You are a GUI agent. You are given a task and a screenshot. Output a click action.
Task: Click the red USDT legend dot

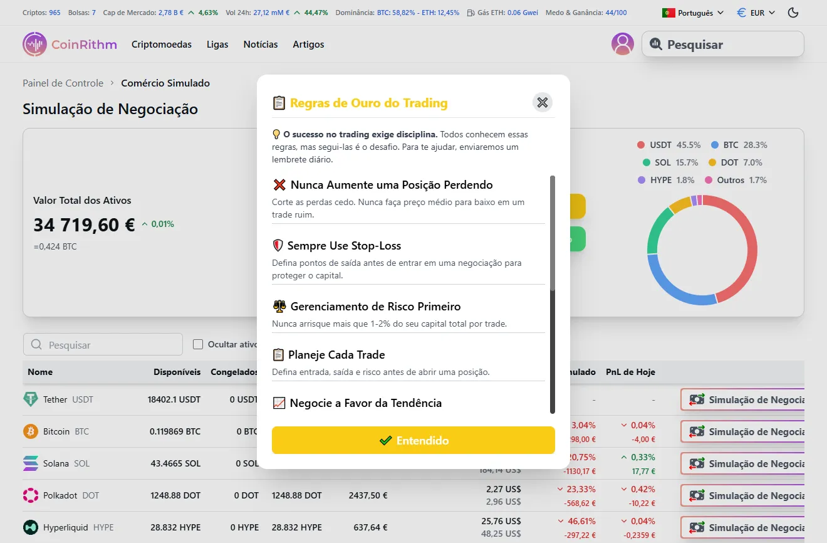(642, 145)
